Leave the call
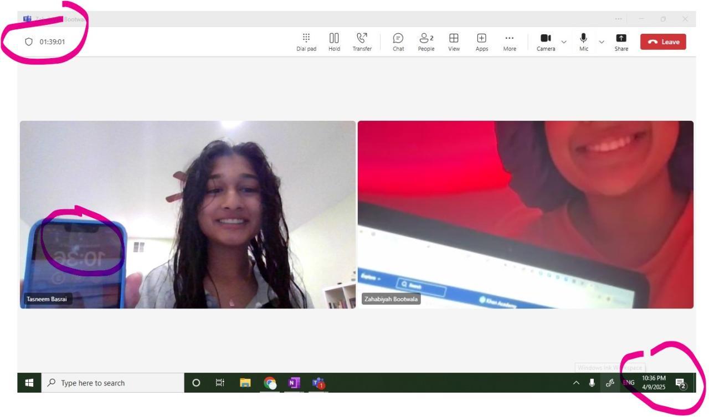 click(x=663, y=42)
